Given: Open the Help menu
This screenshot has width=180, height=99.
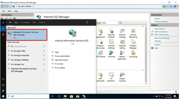Looking at the screenshot, I should 16,11.
